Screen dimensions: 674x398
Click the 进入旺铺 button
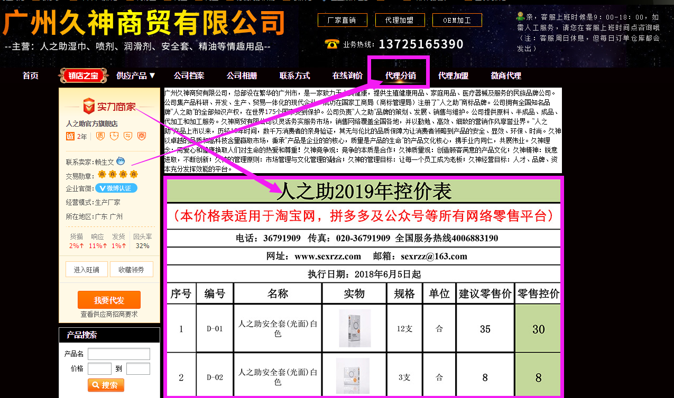86,269
